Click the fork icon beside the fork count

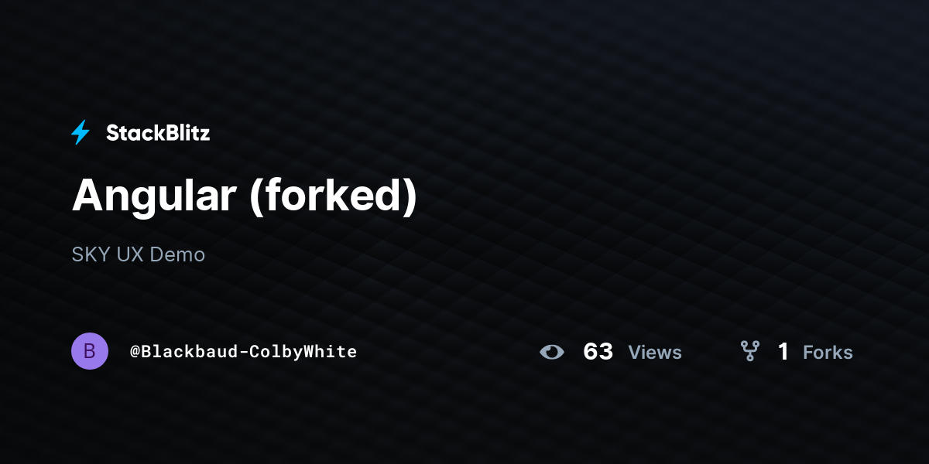pyautogui.click(x=749, y=352)
